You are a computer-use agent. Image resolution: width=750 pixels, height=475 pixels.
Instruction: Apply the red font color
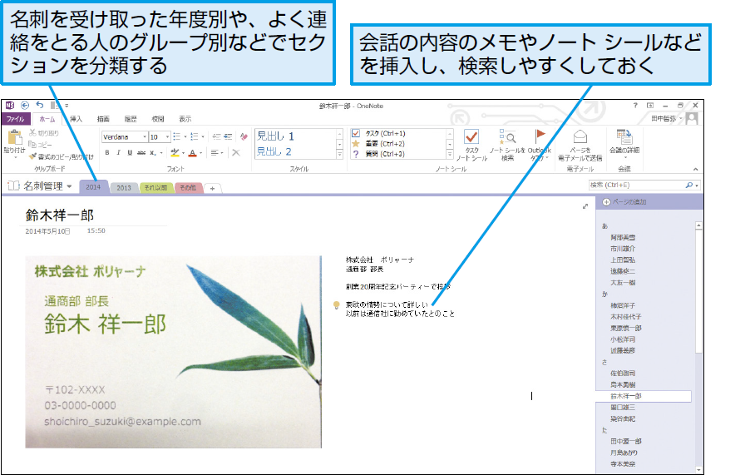[x=192, y=152]
